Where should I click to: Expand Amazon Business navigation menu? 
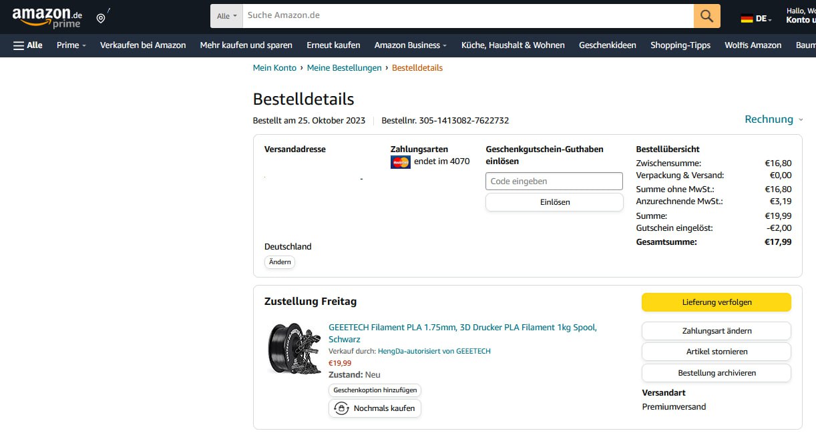411,45
